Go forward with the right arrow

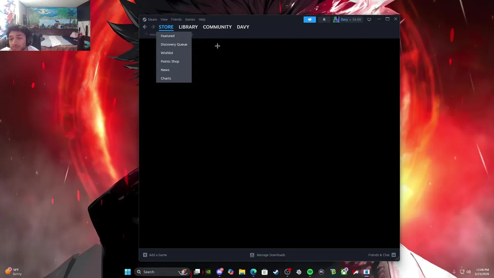[153, 27]
